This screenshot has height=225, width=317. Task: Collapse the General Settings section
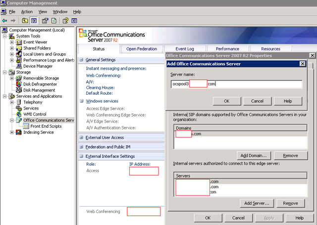coord(82,60)
